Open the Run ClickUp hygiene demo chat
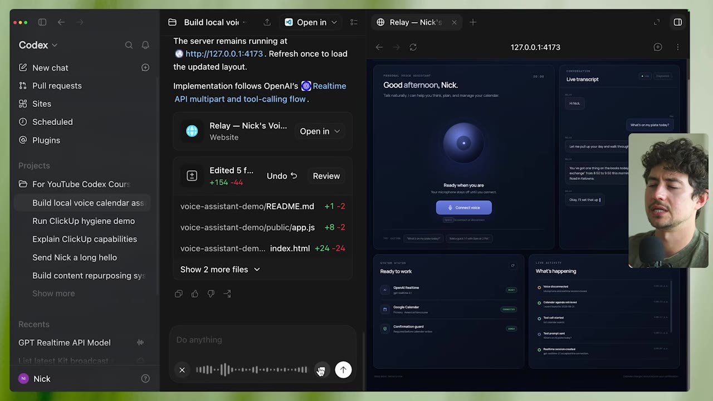713x401 pixels. point(84,221)
